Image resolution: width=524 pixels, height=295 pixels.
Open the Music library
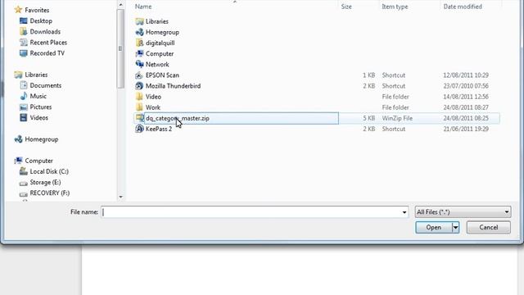pyautogui.click(x=38, y=96)
